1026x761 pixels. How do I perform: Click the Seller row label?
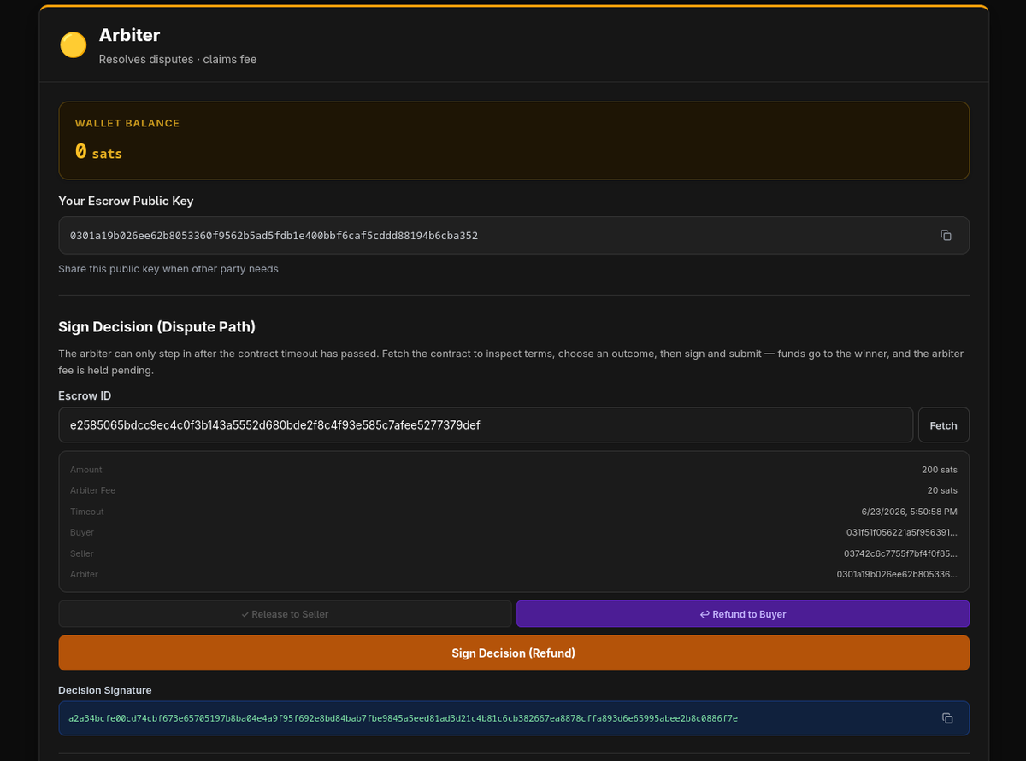click(x=82, y=553)
